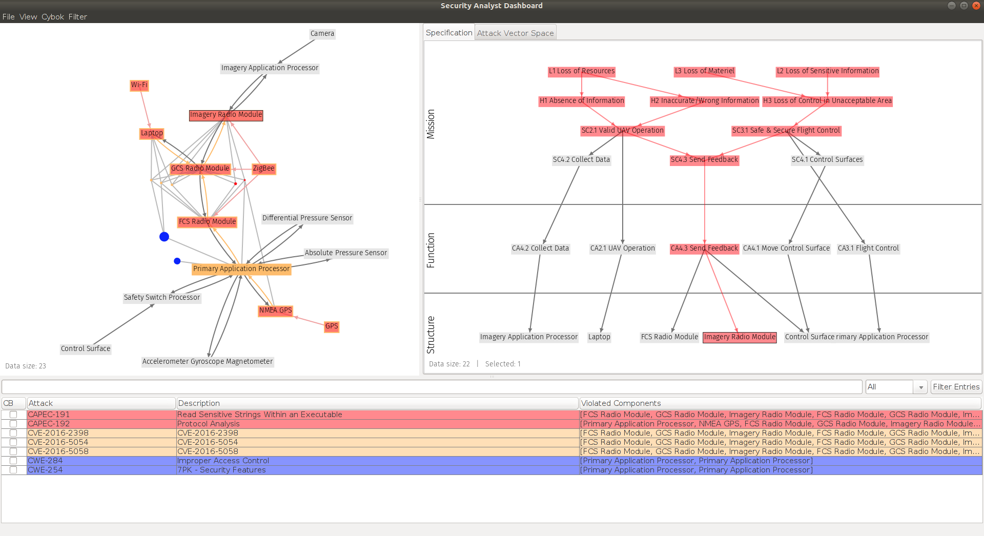
Task: Select the blue CWE-254 table row
Action: click(492, 470)
